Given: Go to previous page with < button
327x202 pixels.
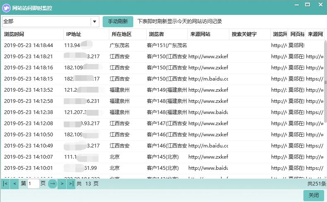Looking at the screenshot, I should (x=14, y=184).
